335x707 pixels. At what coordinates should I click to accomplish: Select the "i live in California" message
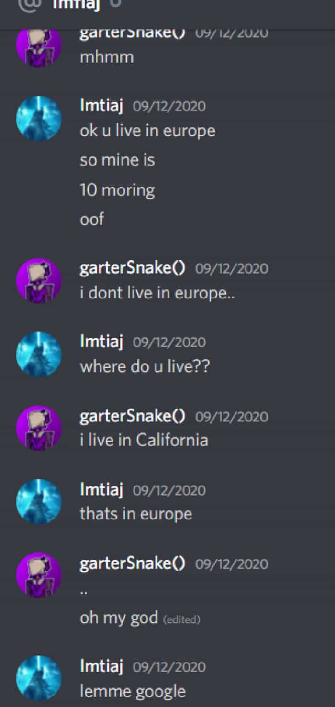point(144,440)
